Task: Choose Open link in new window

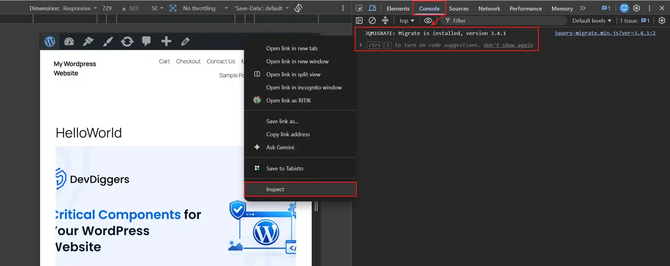Action: (x=300, y=61)
